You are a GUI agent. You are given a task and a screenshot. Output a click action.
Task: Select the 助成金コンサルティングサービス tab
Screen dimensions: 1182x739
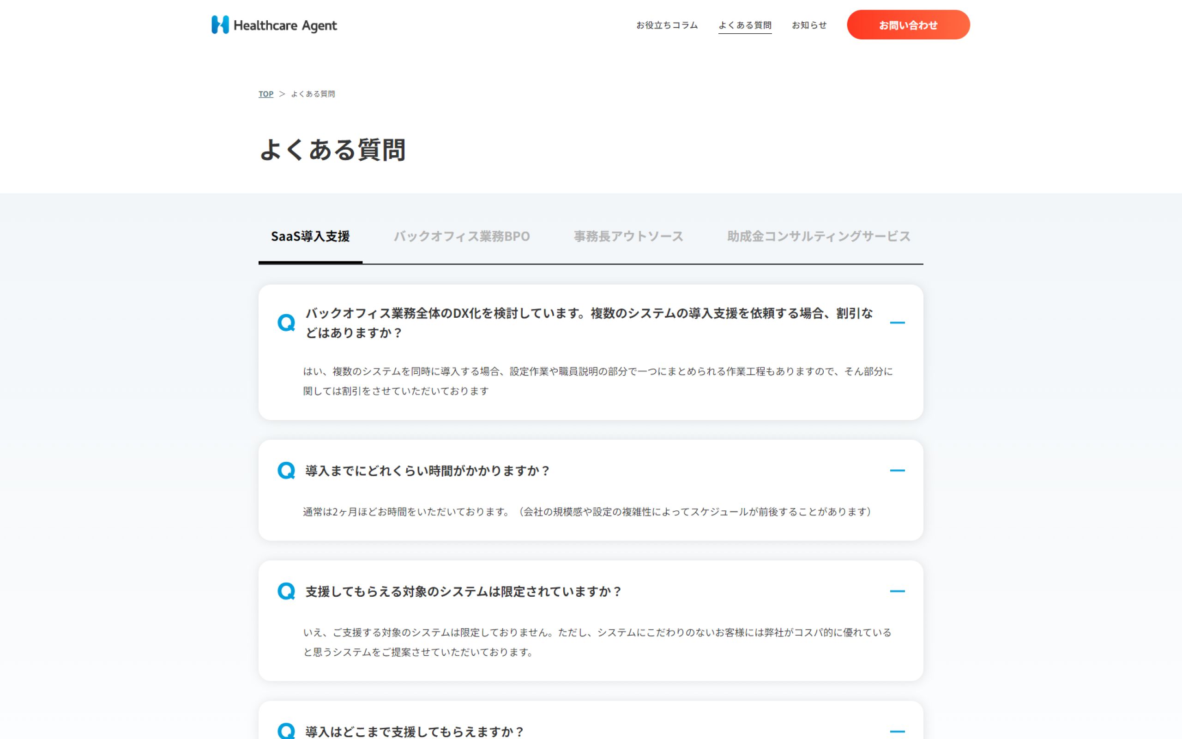point(819,236)
